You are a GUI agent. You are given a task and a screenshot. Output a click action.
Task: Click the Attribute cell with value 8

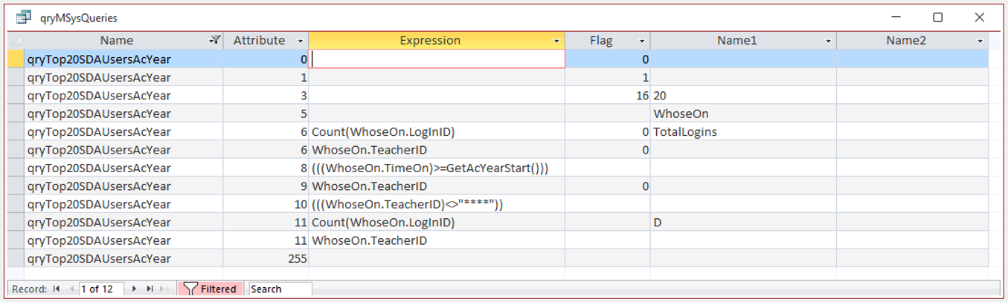[x=266, y=168]
